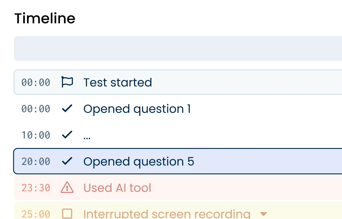This screenshot has width=342, height=219.
Task: Jump to the 23:30 timestamp
Action: pos(36,188)
